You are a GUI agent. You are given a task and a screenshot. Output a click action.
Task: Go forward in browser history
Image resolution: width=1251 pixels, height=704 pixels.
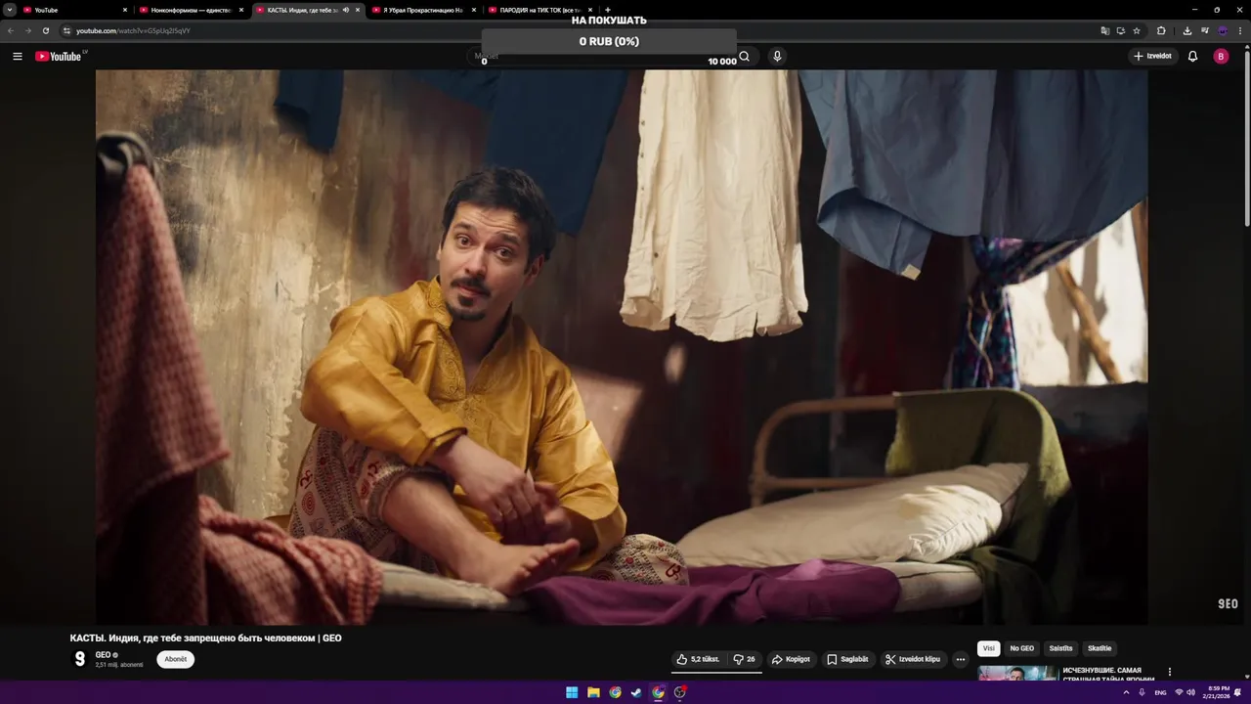tap(27, 30)
